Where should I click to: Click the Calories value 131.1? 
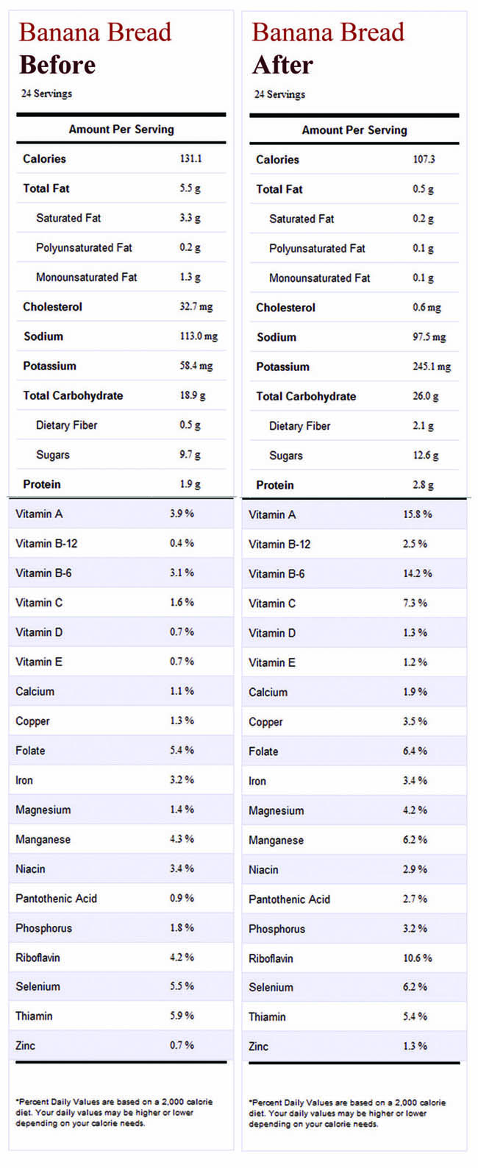coord(190,159)
